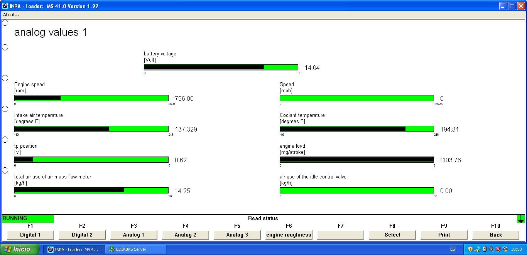Open the engine roughness function

[x=289, y=235]
